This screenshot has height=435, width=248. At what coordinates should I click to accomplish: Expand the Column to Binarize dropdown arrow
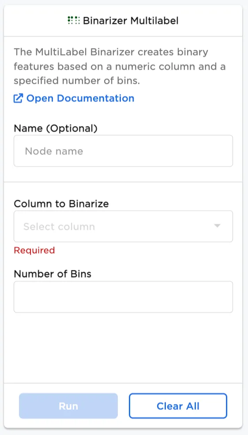click(x=217, y=226)
